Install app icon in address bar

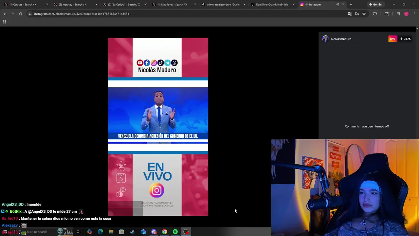pos(357,14)
